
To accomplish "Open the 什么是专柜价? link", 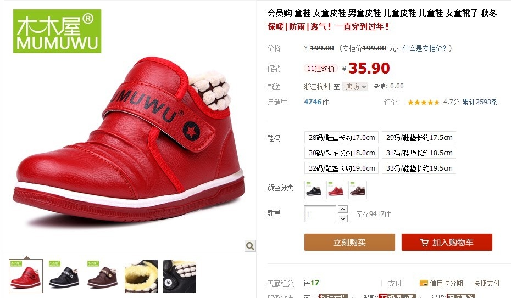I will (x=424, y=48).
